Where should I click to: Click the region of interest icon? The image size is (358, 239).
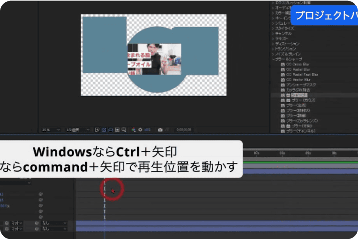(117, 129)
